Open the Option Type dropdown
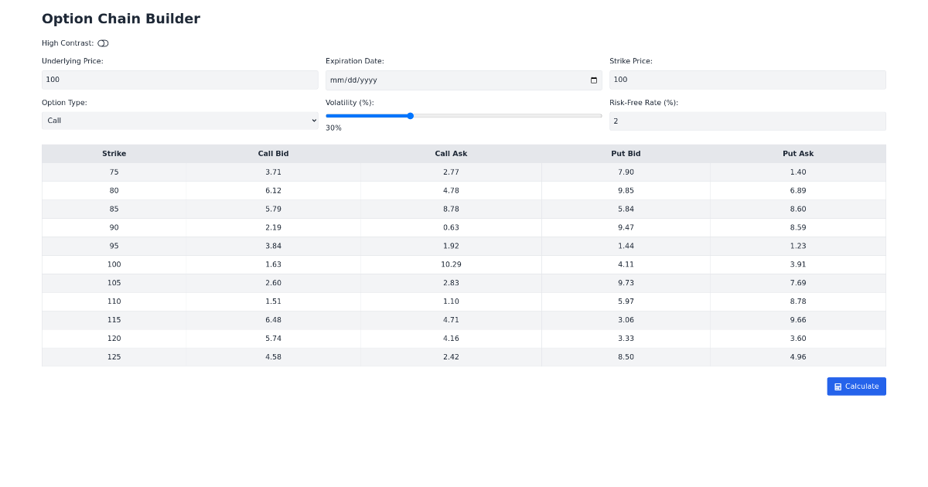This screenshot has width=928, height=487. pyautogui.click(x=179, y=121)
